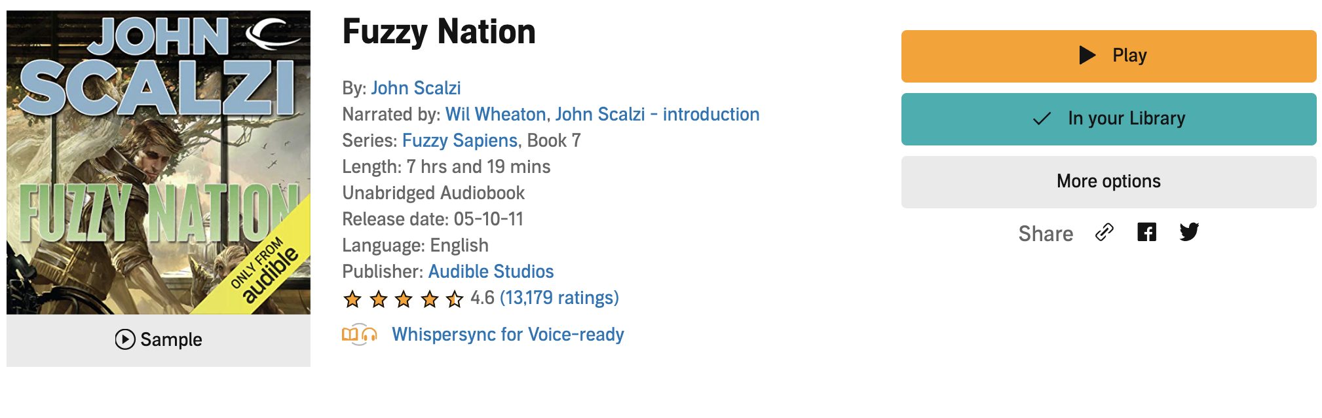Click the Whispersync book-and-headphones icon
1322x418 pixels.
click(360, 335)
